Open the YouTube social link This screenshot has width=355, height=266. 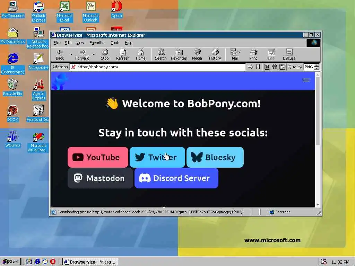[x=98, y=157]
